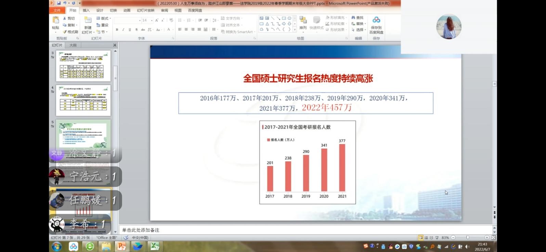The image size is (546, 252).
Task: Open the Select (选择) dropdown
Action: click(359, 30)
